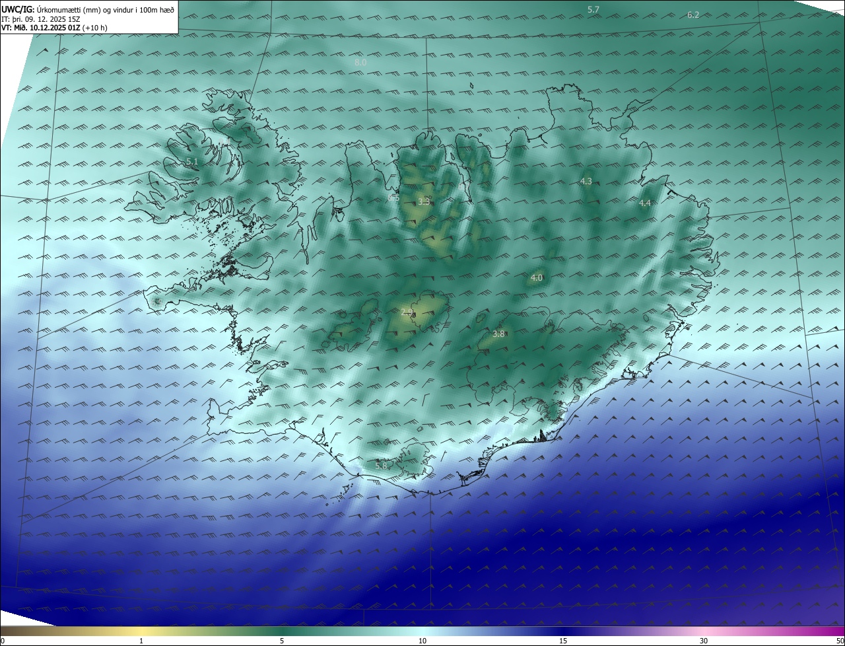Viewport: 845px width, 646px height.
Task: Click the colorbar tick labeled 30
Action: pos(704,641)
